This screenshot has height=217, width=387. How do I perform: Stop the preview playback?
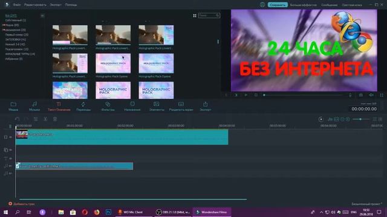[x=256, y=95]
